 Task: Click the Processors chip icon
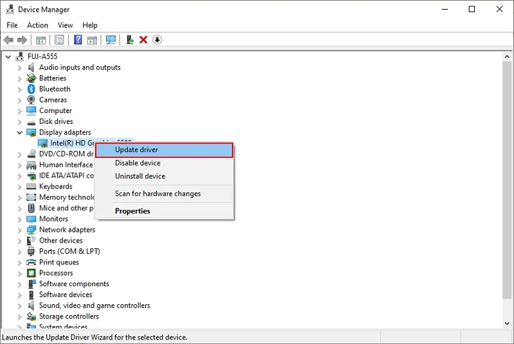pos(31,273)
